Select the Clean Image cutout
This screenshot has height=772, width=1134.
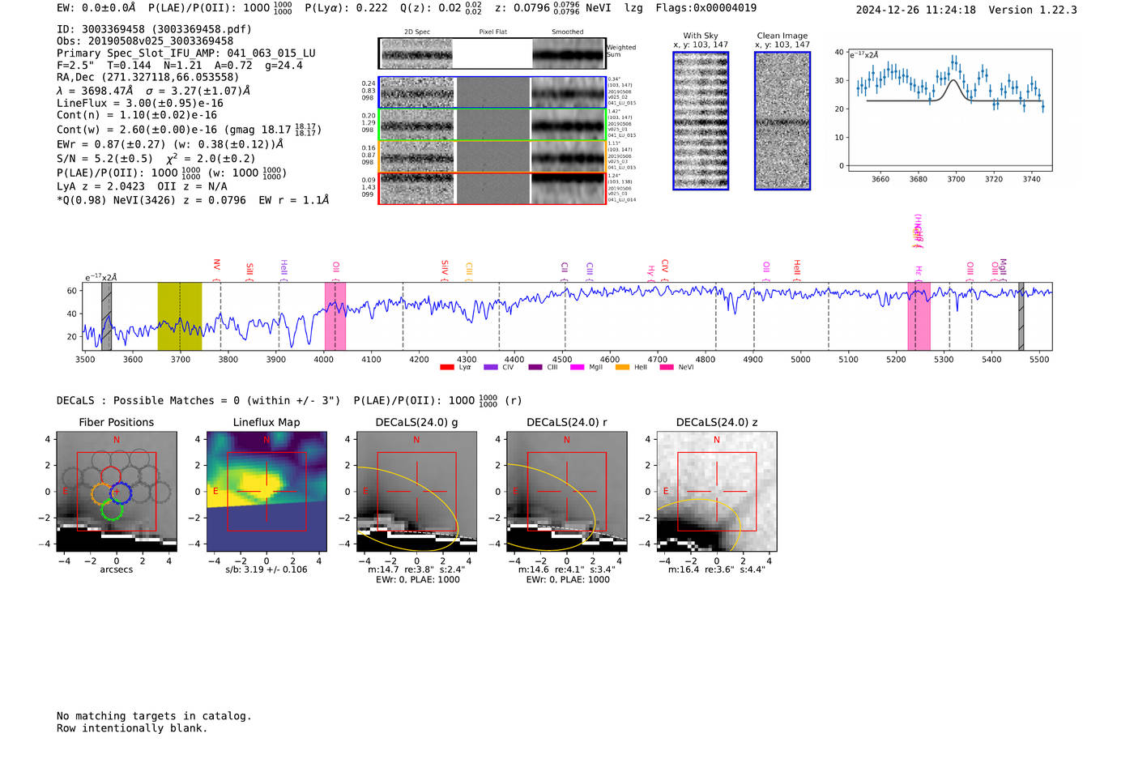[x=782, y=121]
